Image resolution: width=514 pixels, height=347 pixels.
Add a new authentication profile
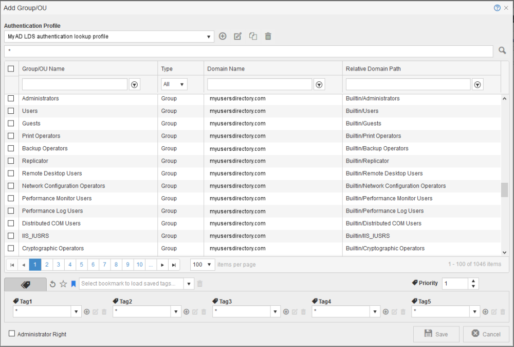tap(223, 36)
